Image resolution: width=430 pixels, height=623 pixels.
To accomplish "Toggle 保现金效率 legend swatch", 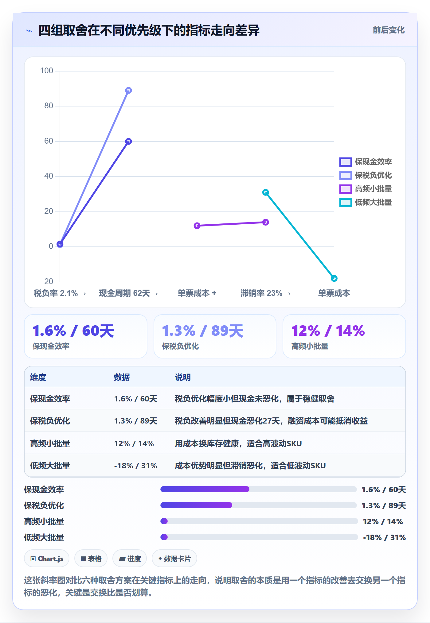I will coord(346,162).
